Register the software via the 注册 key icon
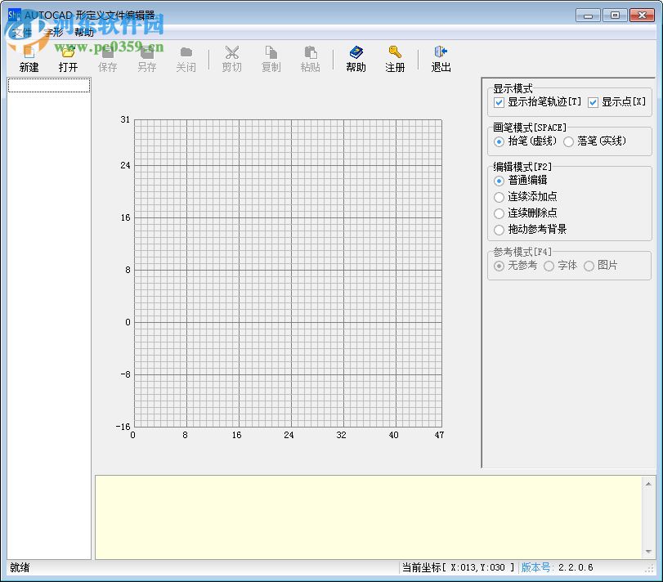This screenshot has width=663, height=582. pos(395,57)
